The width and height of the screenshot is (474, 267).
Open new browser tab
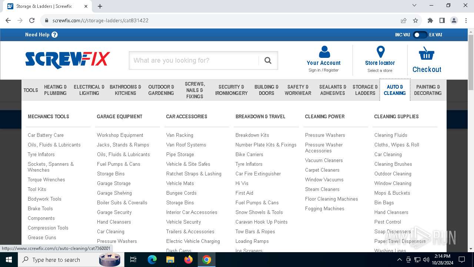coord(100,6)
